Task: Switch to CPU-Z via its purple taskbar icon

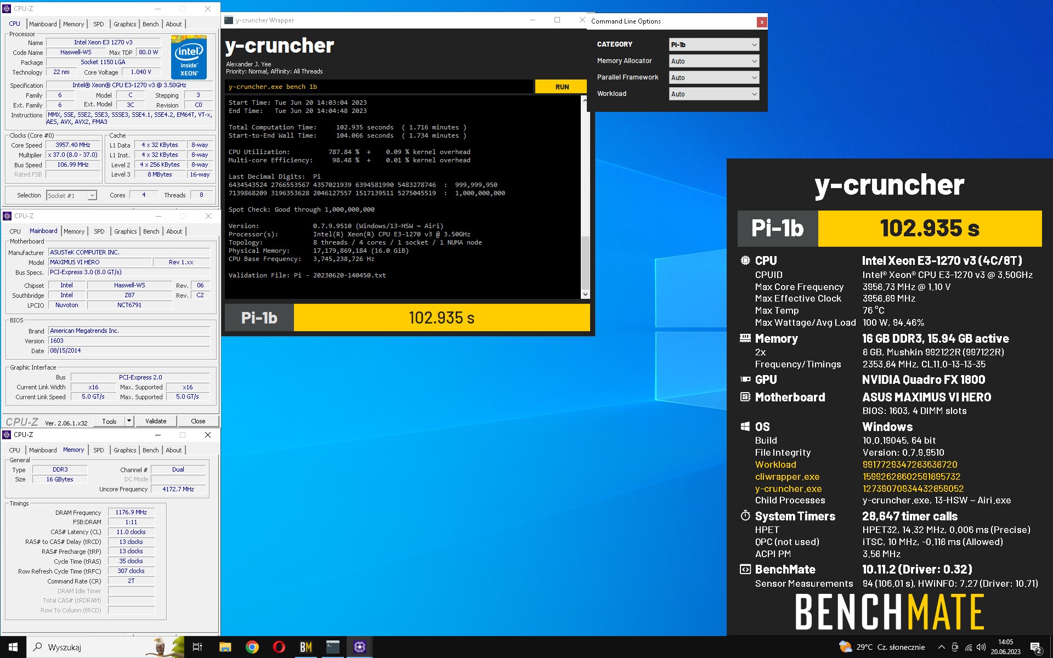Action: 359,647
